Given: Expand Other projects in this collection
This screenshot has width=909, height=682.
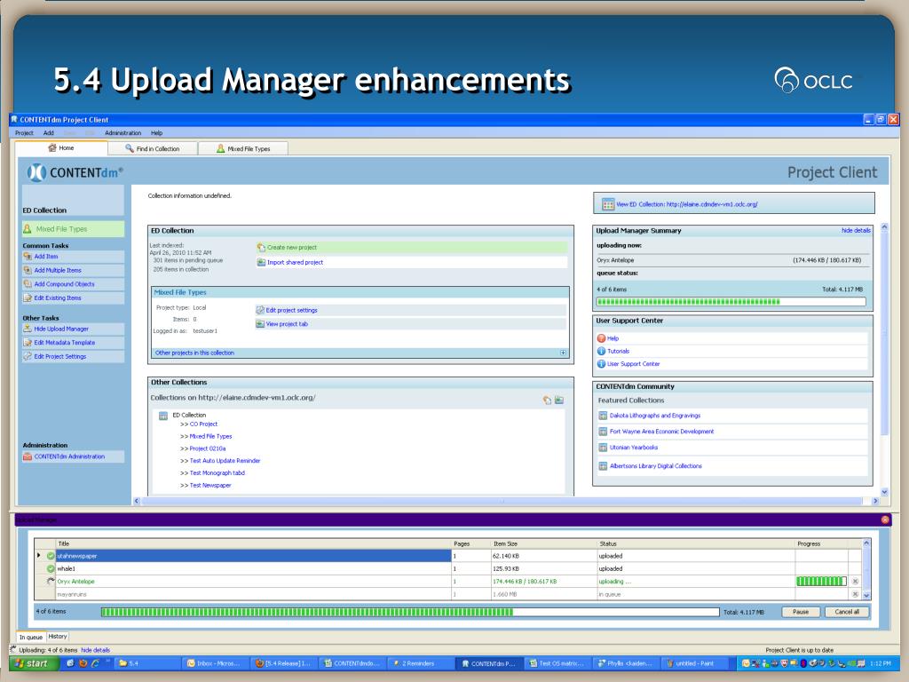Looking at the screenshot, I should [563, 353].
